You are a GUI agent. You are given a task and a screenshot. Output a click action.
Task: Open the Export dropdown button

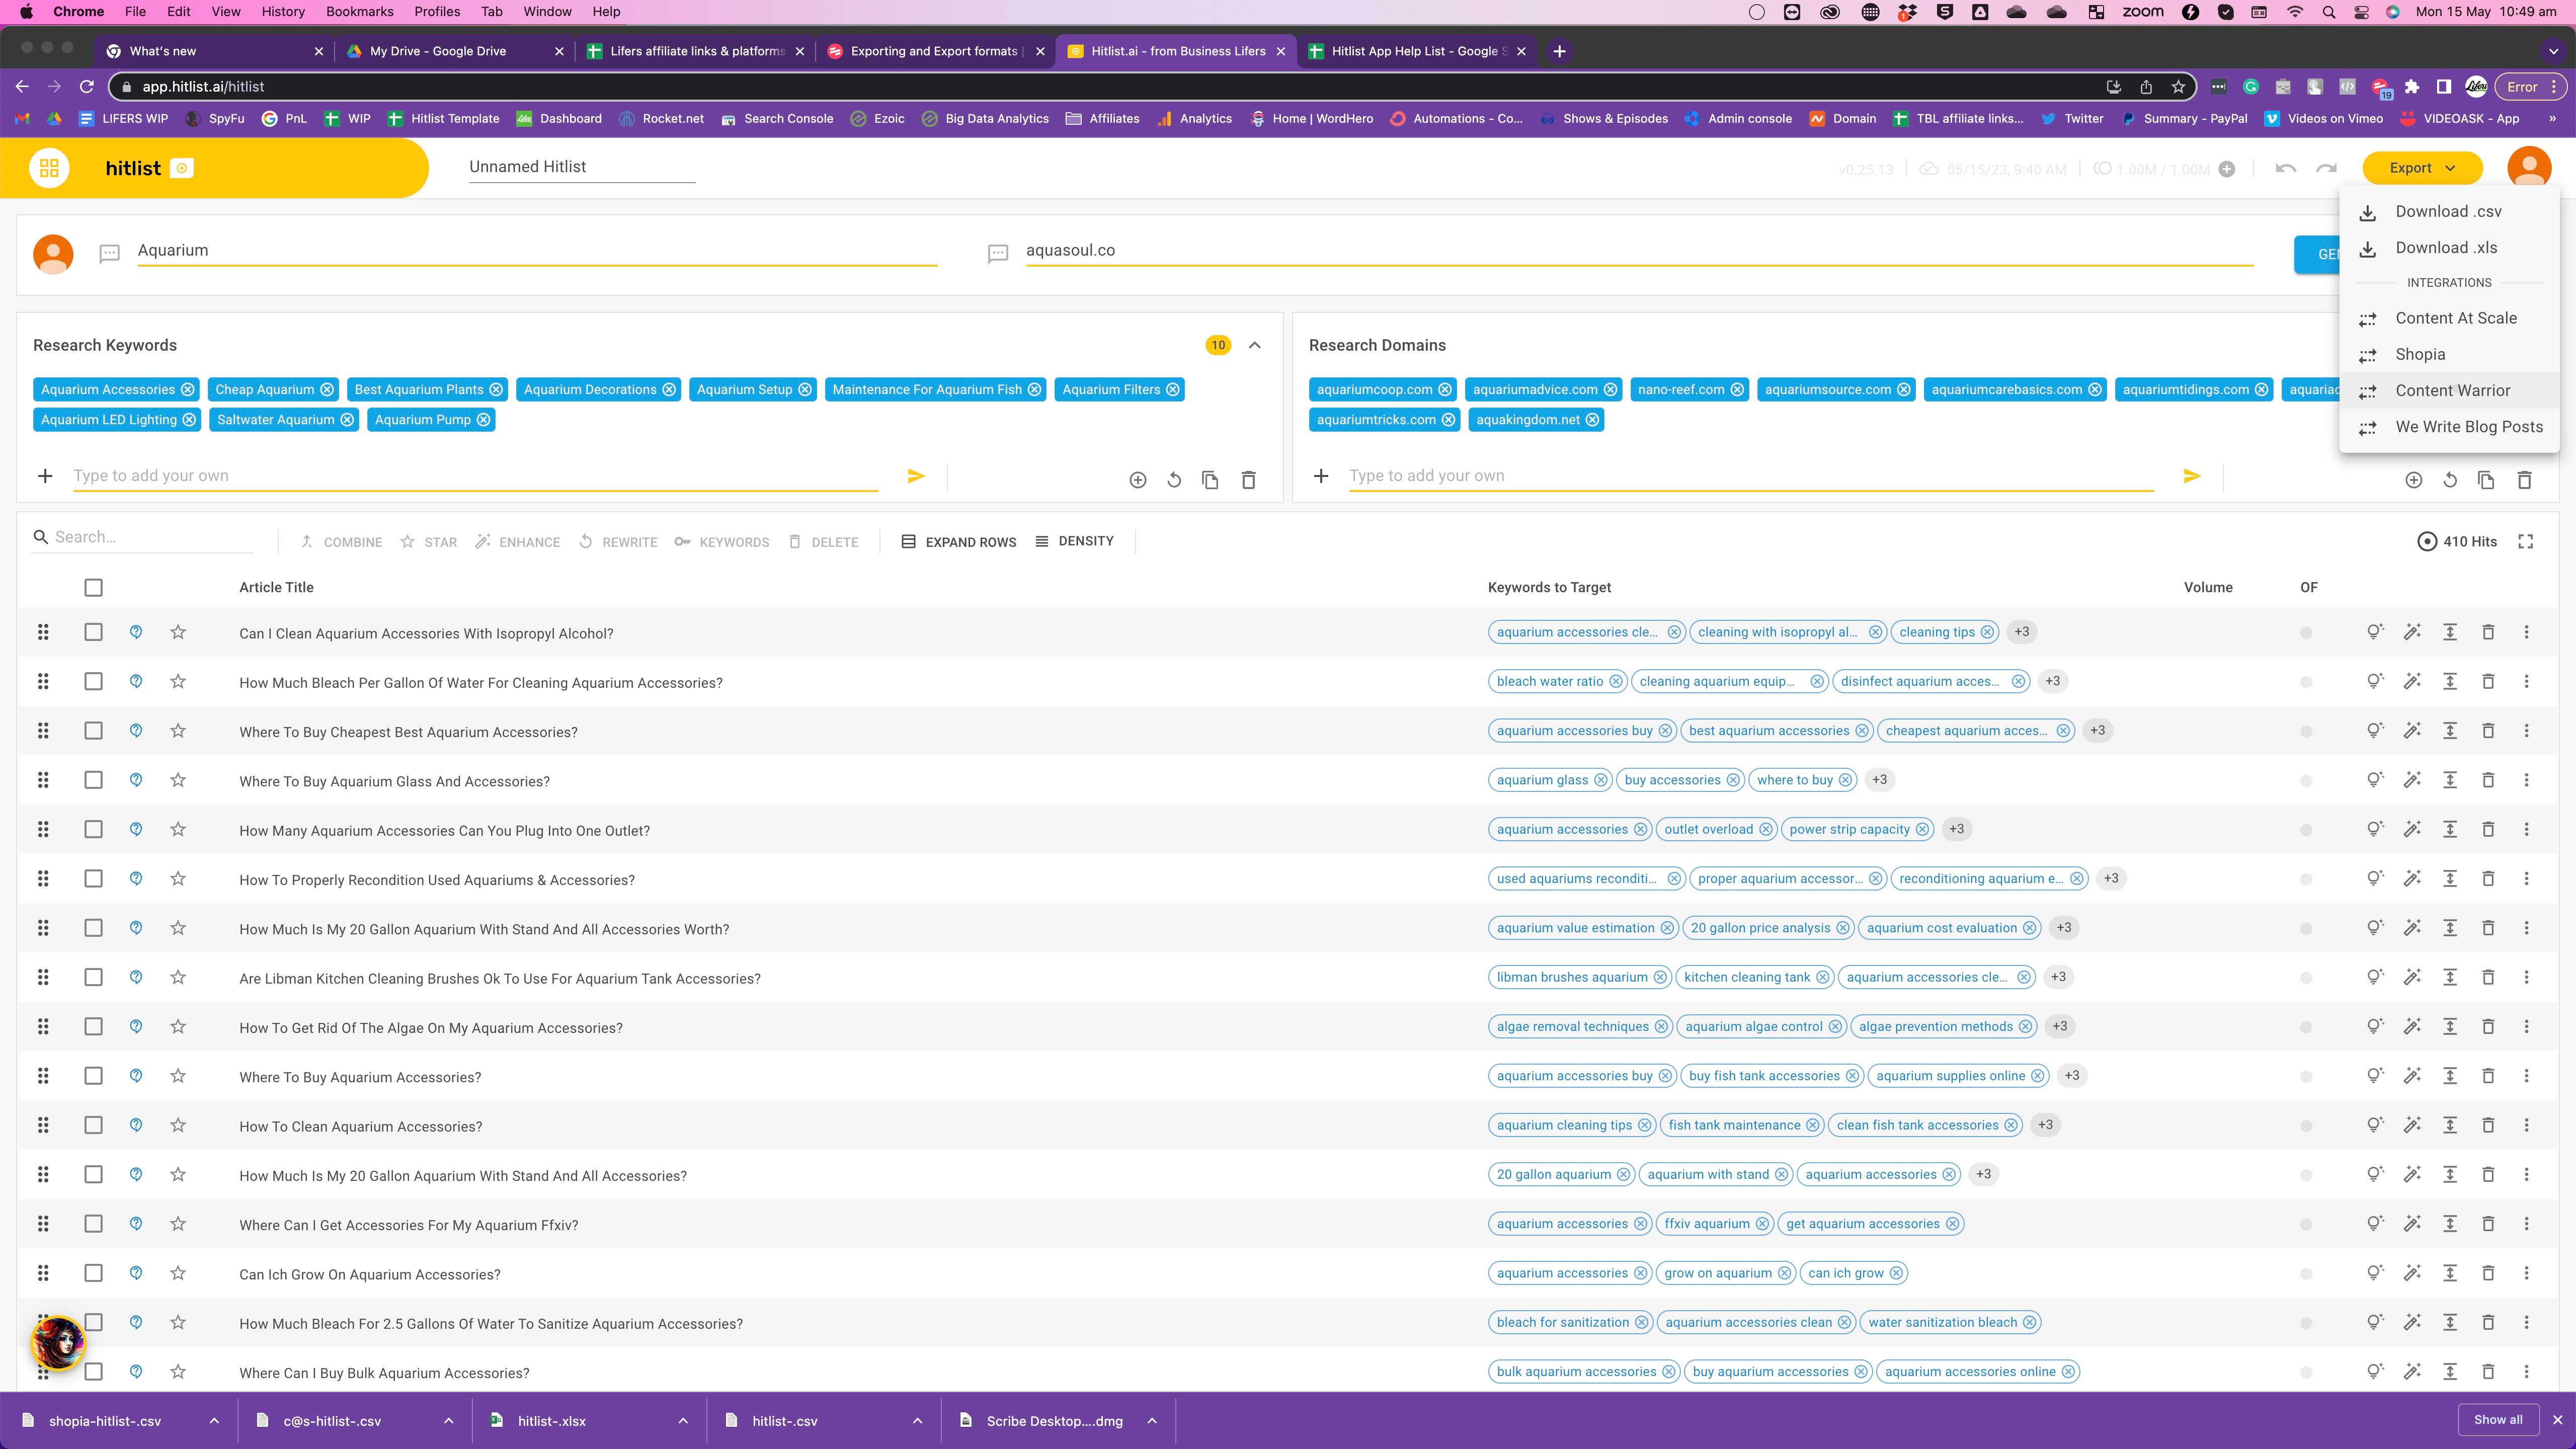pos(2422,168)
